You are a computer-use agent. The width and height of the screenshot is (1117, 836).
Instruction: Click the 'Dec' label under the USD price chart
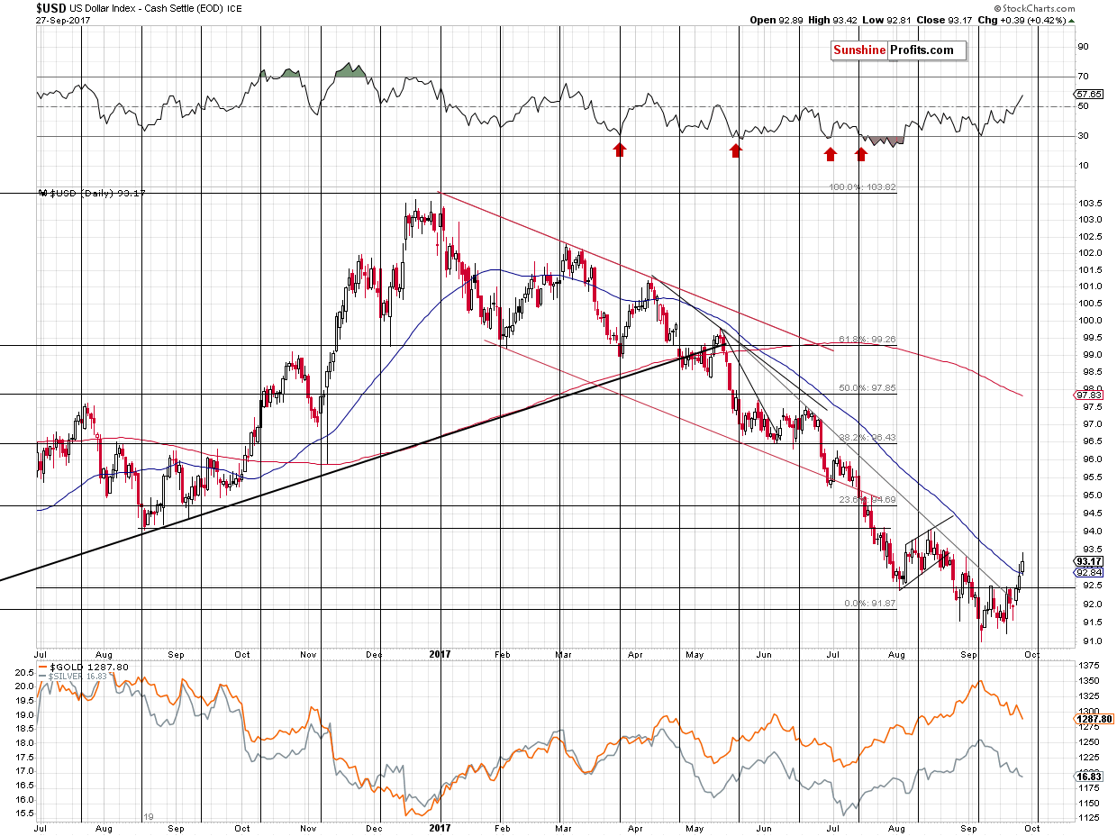(375, 656)
